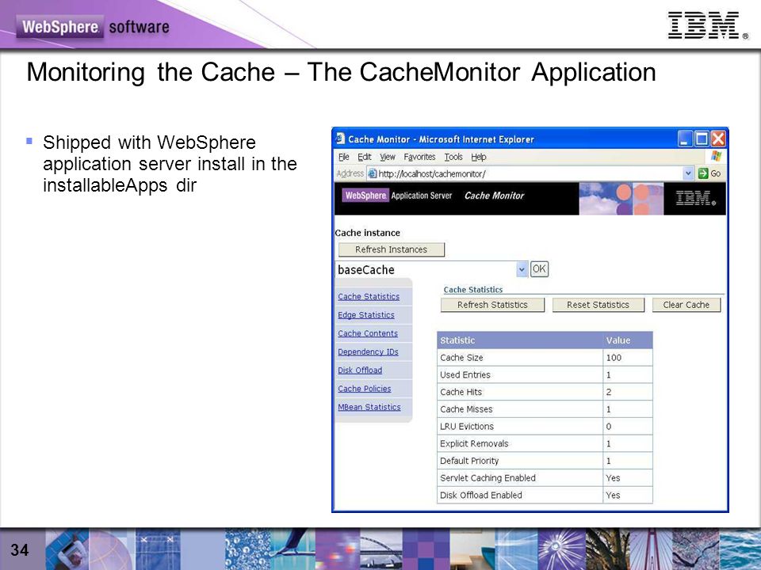Click the IBM logo in the Cache Monitor banner
761x570 pixels.
pyautogui.click(x=695, y=197)
